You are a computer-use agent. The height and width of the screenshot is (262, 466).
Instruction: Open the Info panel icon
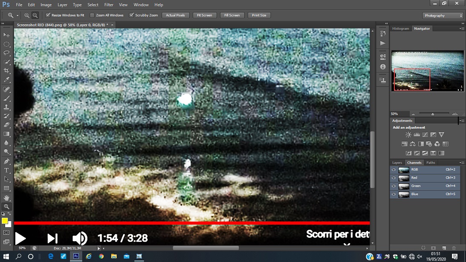click(382, 67)
